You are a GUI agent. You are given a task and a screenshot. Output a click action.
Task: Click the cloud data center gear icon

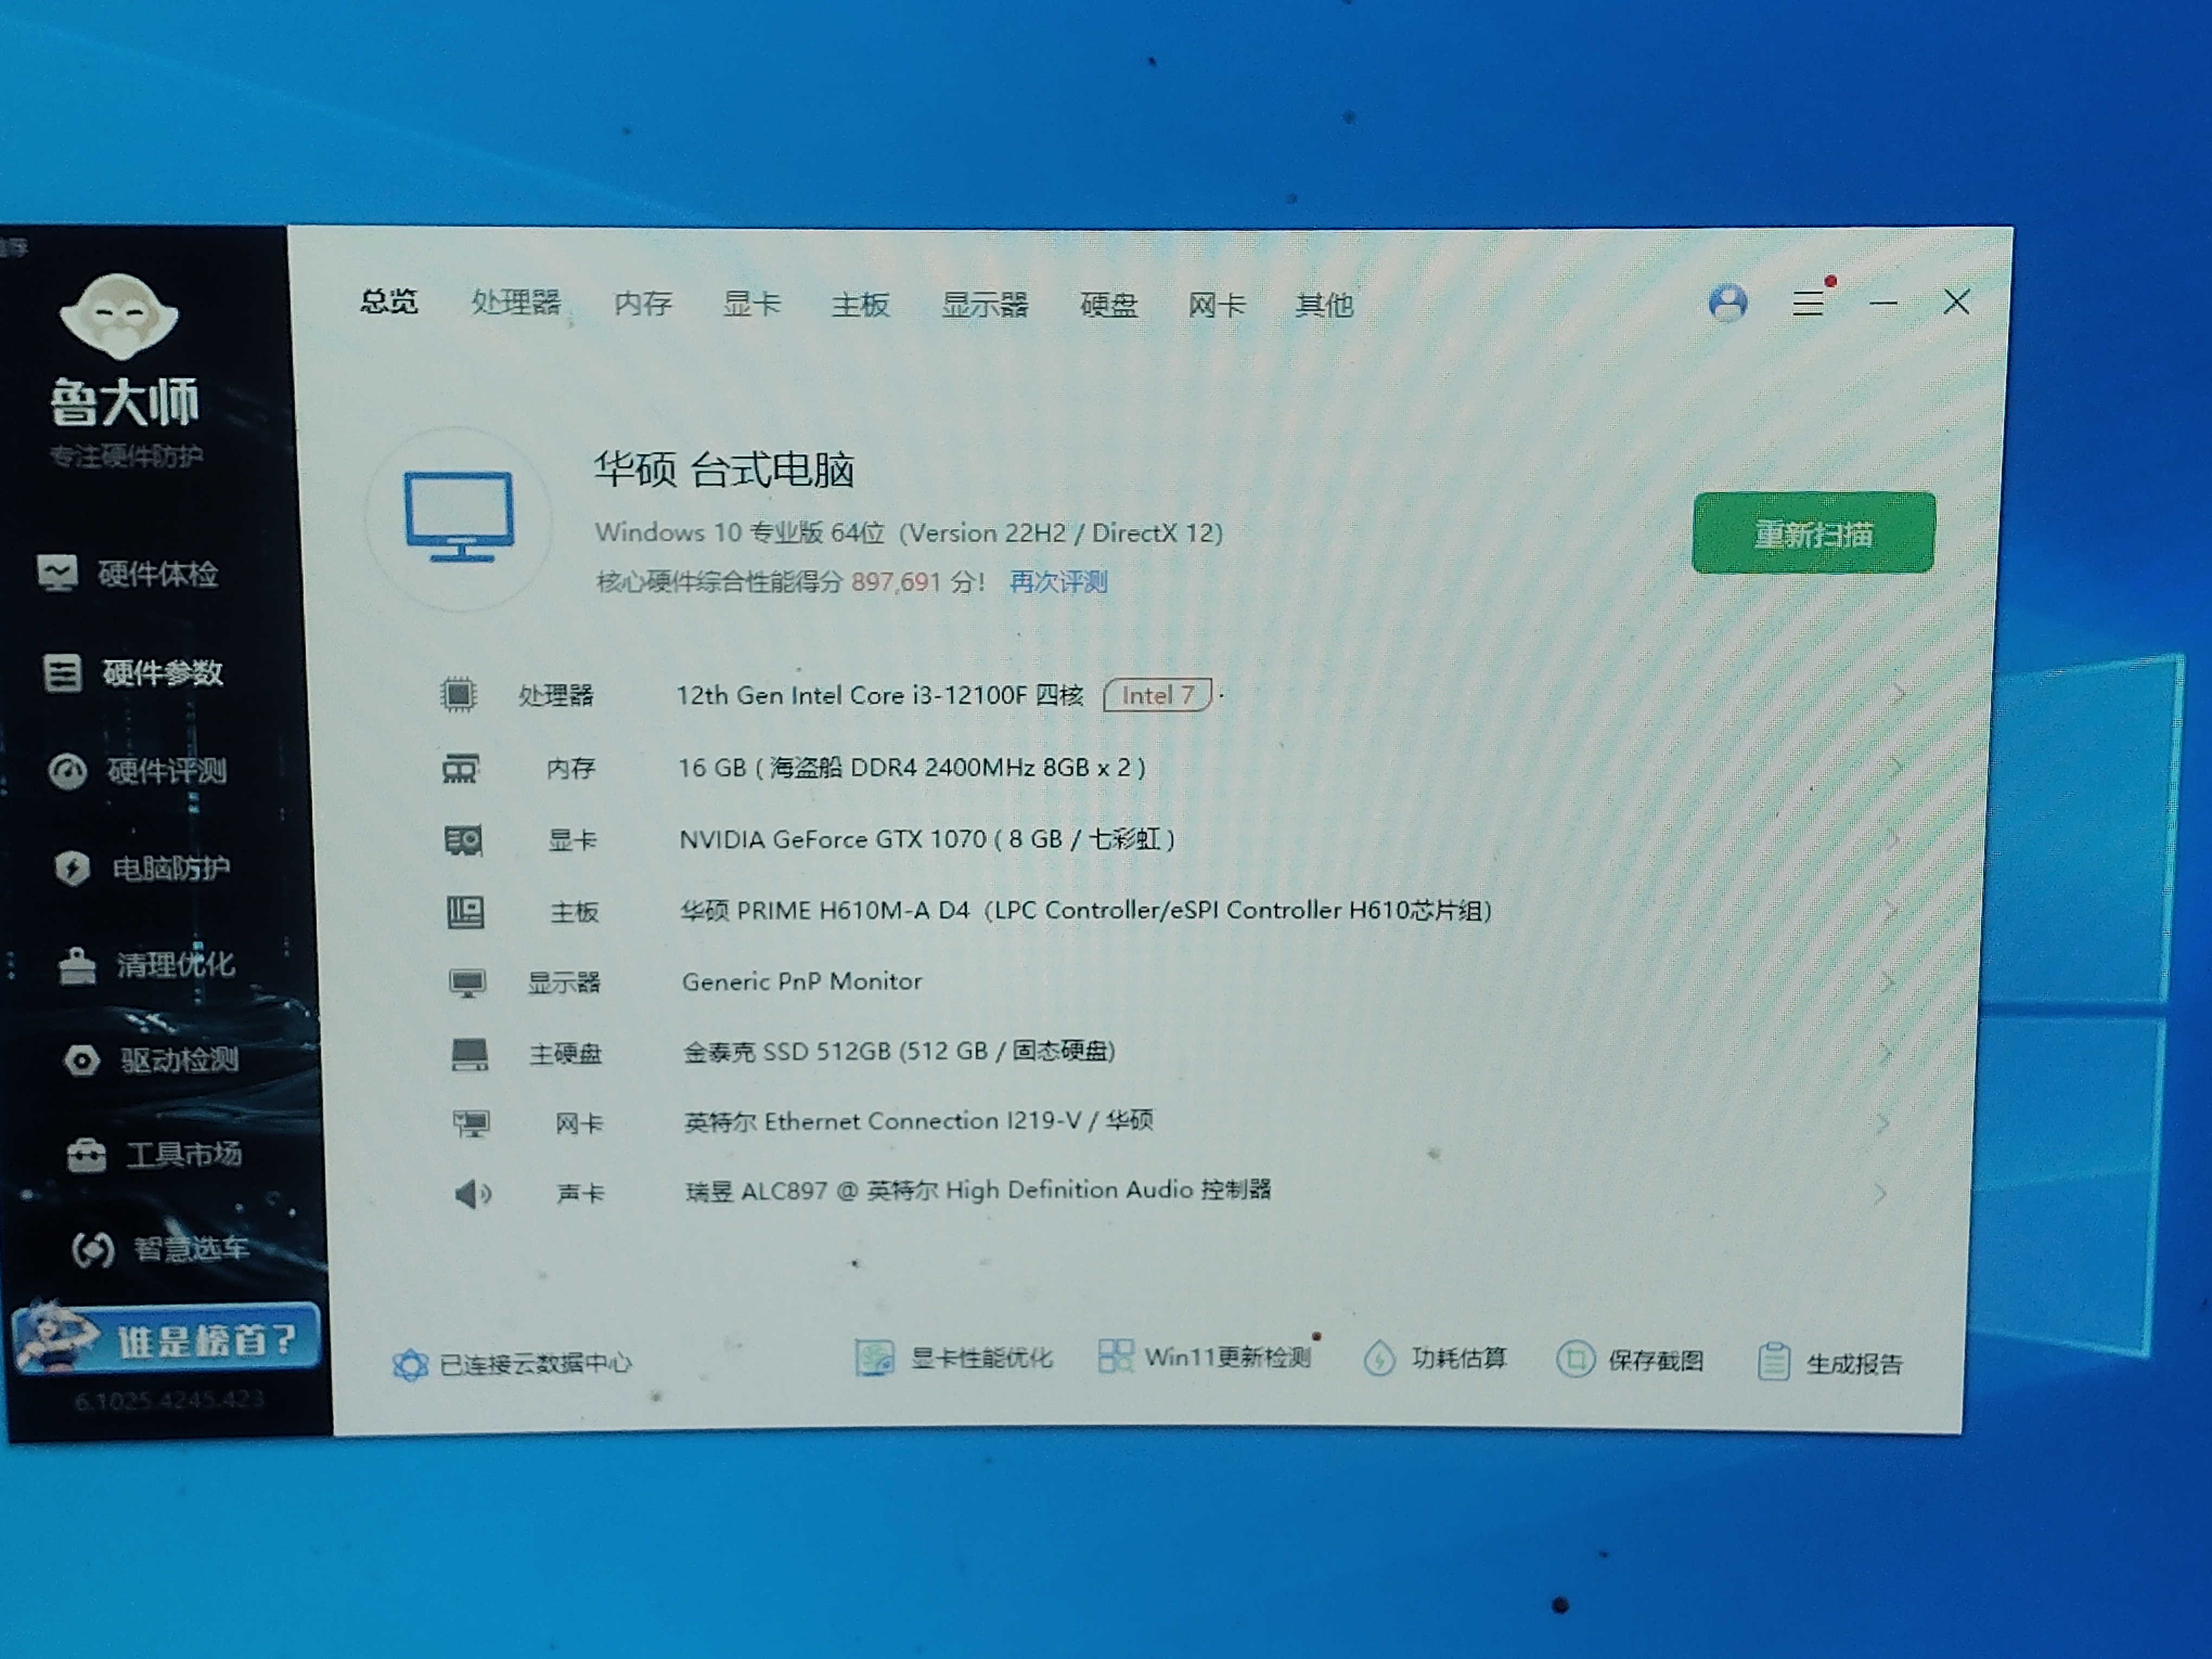[410, 1364]
